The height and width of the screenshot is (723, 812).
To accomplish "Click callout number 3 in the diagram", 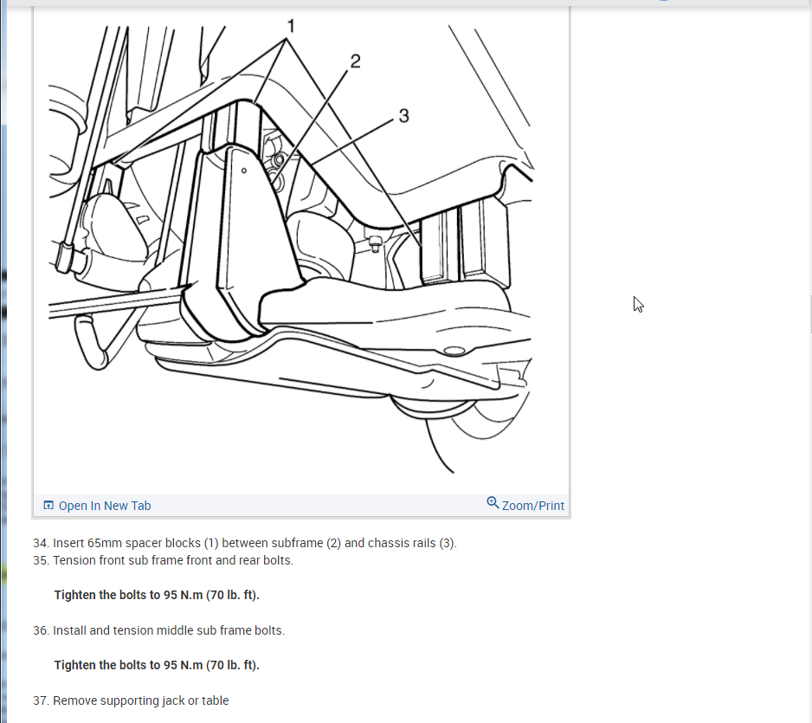I will 404,115.
